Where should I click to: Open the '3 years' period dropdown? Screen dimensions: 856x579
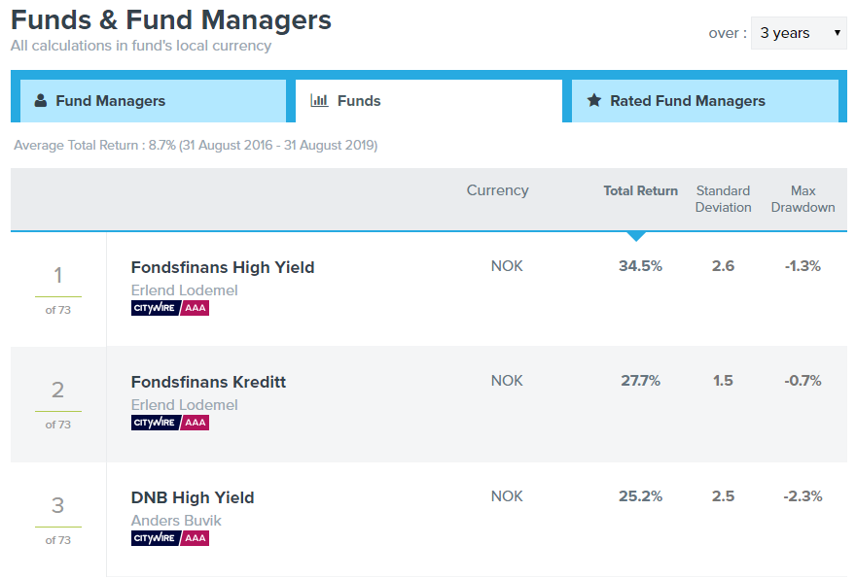coord(799,33)
